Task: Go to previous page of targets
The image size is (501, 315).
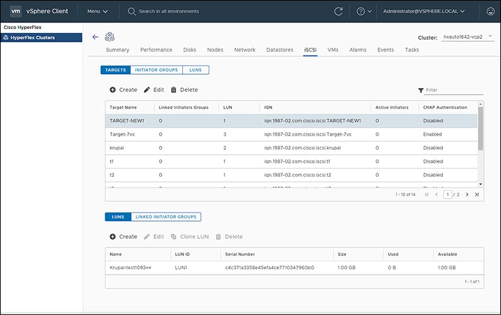Action: (x=437, y=195)
